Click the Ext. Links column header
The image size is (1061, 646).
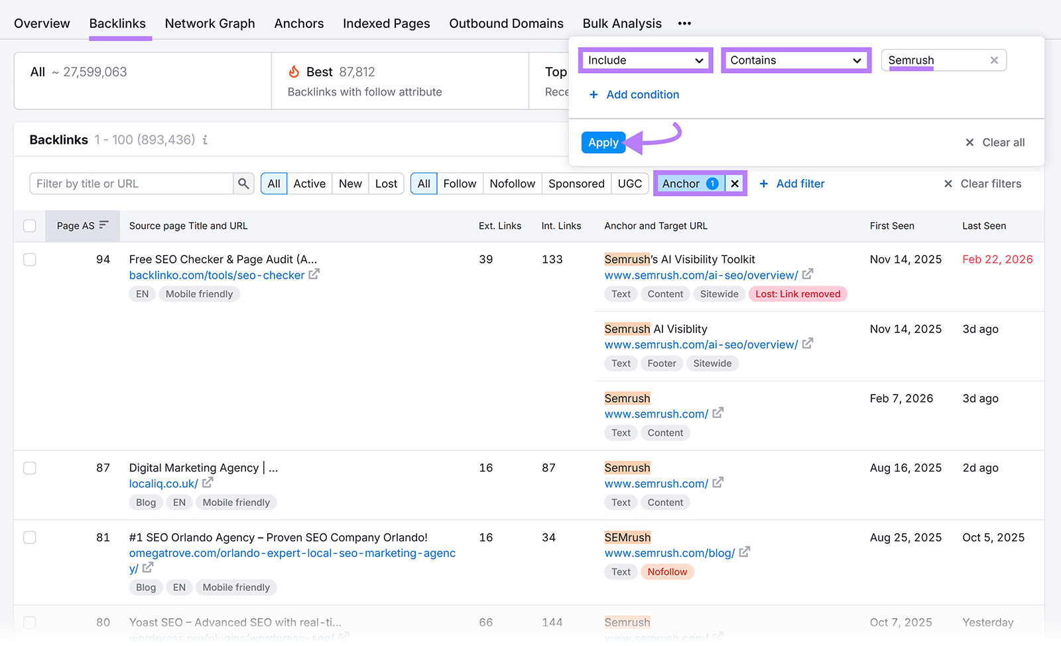pos(500,226)
